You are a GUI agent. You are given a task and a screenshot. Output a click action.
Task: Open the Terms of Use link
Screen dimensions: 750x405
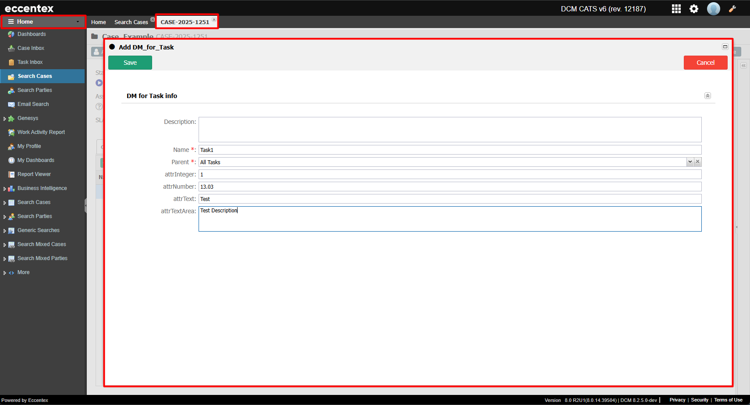[x=728, y=400]
